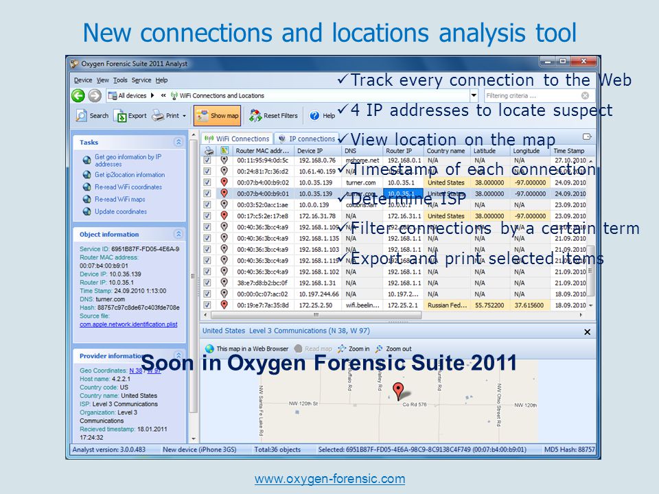Click the breadcrumb double-chevron expander
Screen dimensions: 659x494
click(163, 96)
